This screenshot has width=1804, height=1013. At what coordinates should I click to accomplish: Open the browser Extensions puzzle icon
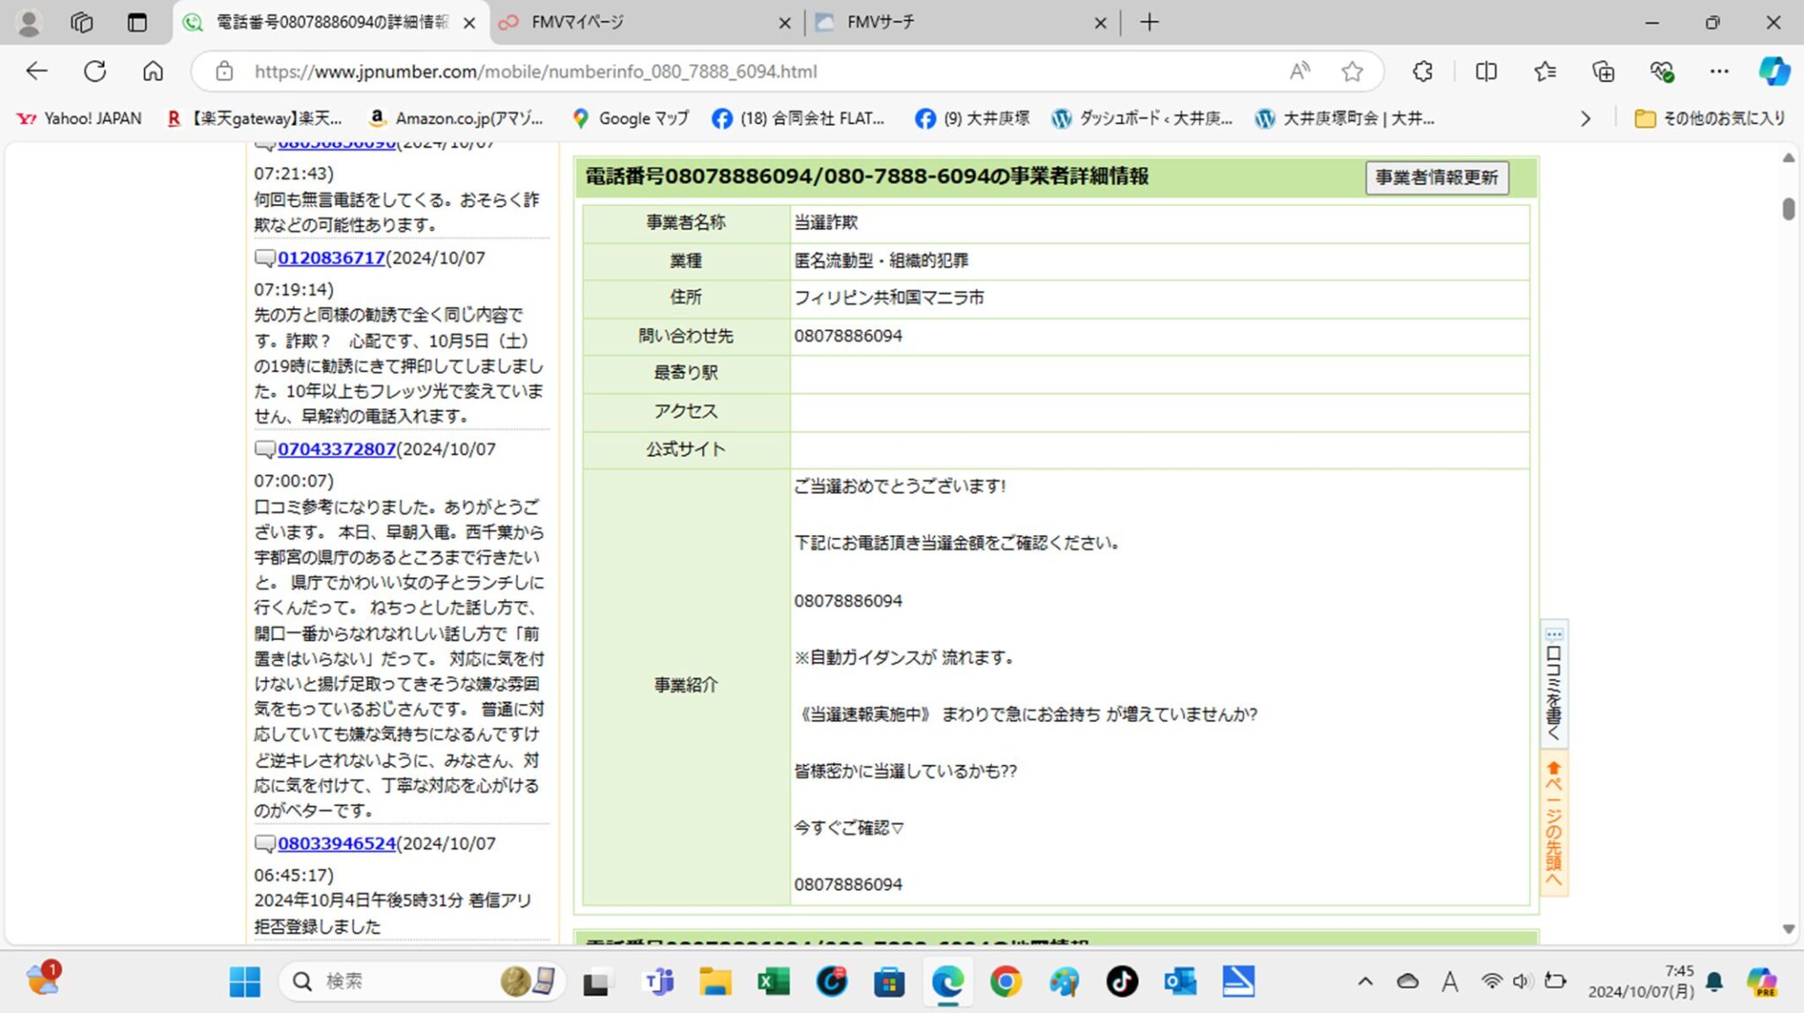1423,71
